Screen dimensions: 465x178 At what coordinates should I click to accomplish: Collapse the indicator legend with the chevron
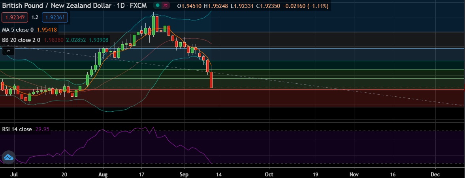click(x=9, y=51)
